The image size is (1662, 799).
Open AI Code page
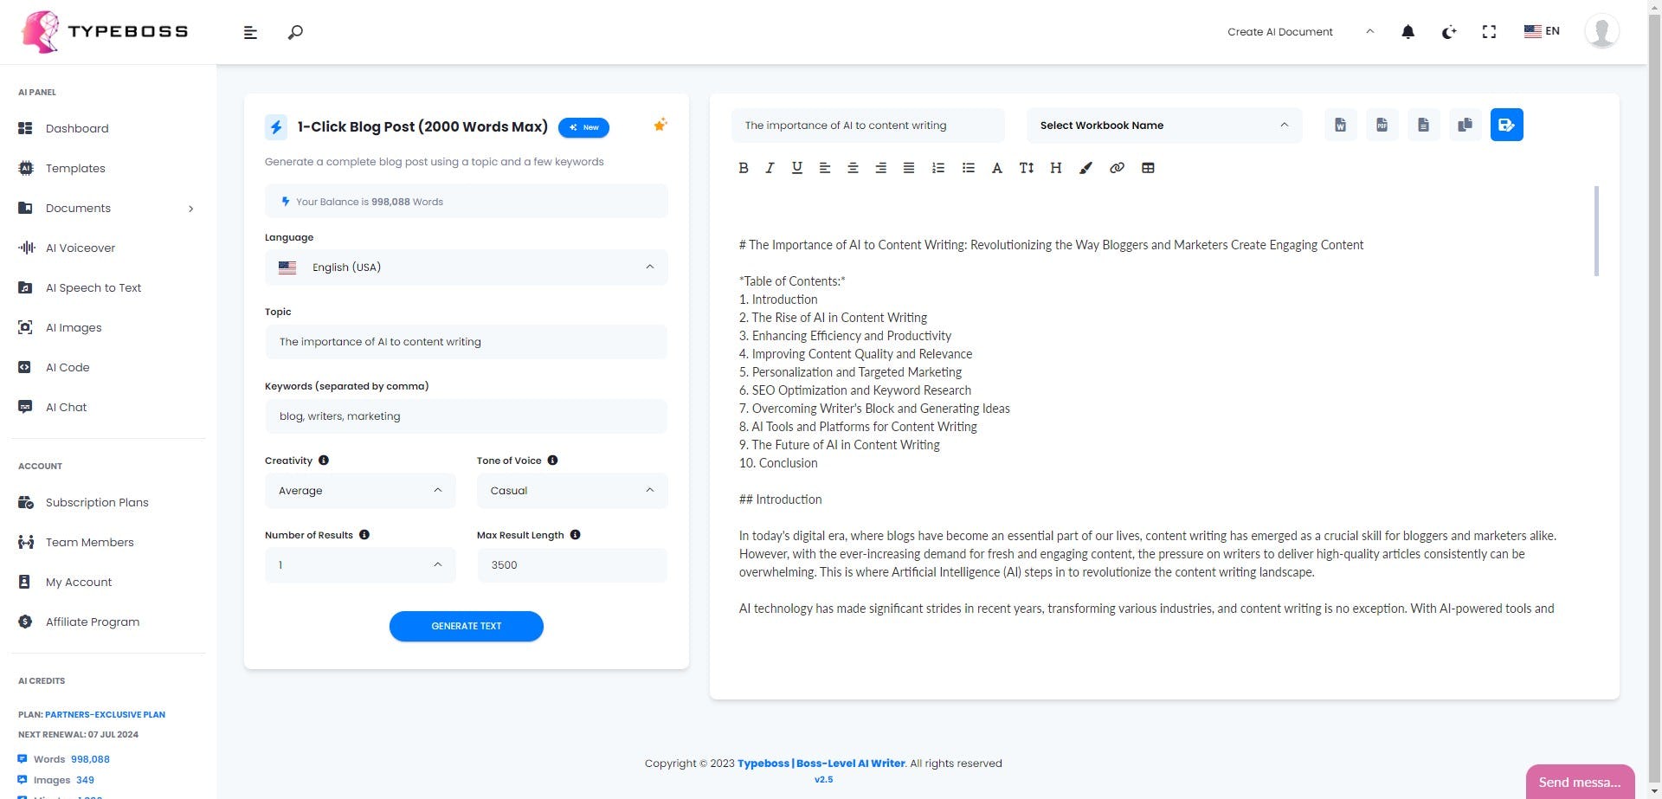[68, 367]
